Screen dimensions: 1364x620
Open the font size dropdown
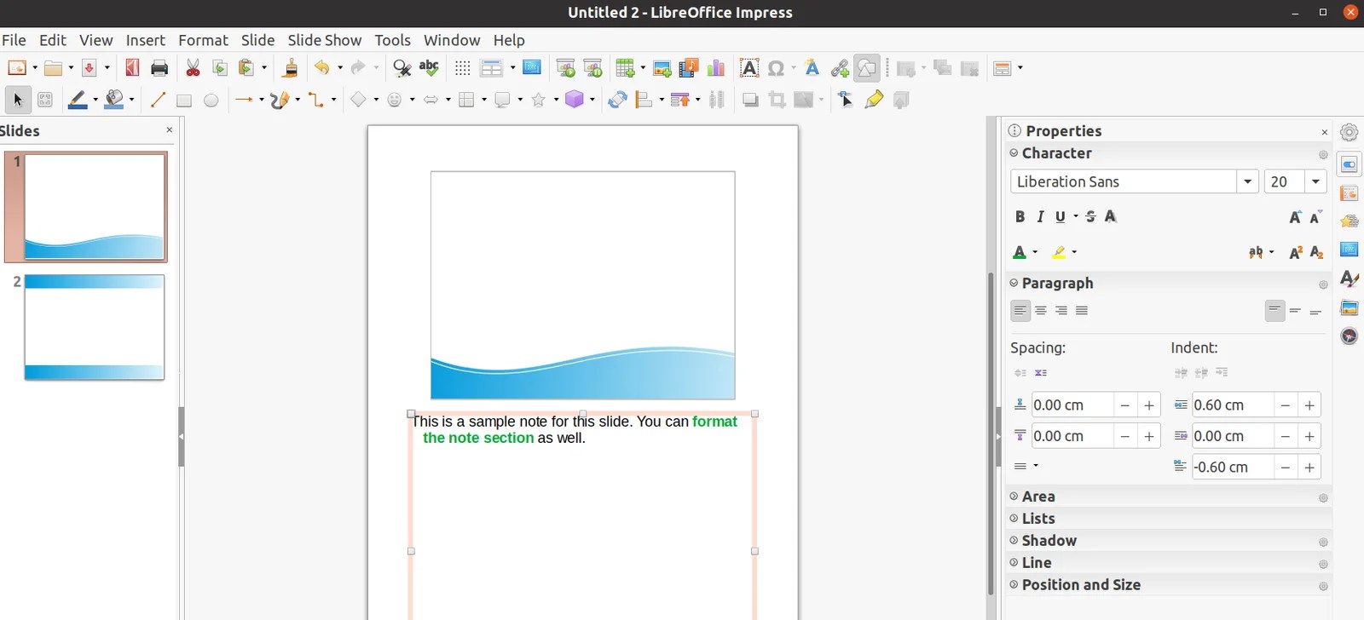pos(1316,181)
